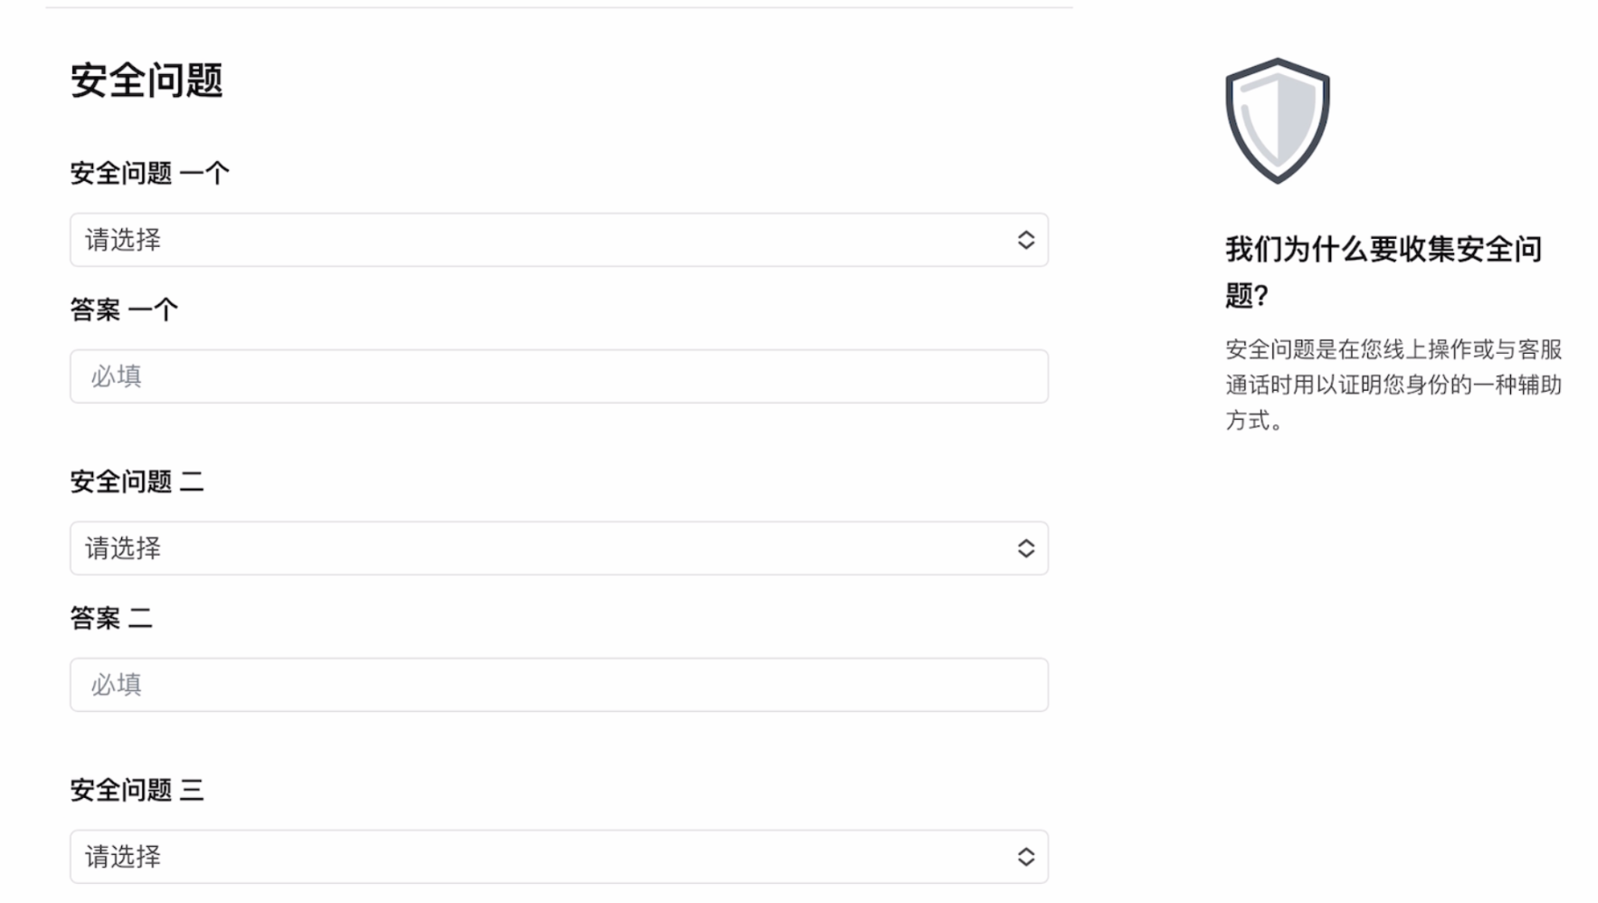Click into the 答案 二 text field
Image resolution: width=1598 pixels, height=903 pixels.
pos(558,685)
